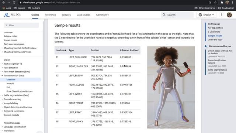Expand Face detection section

point(2,68)
